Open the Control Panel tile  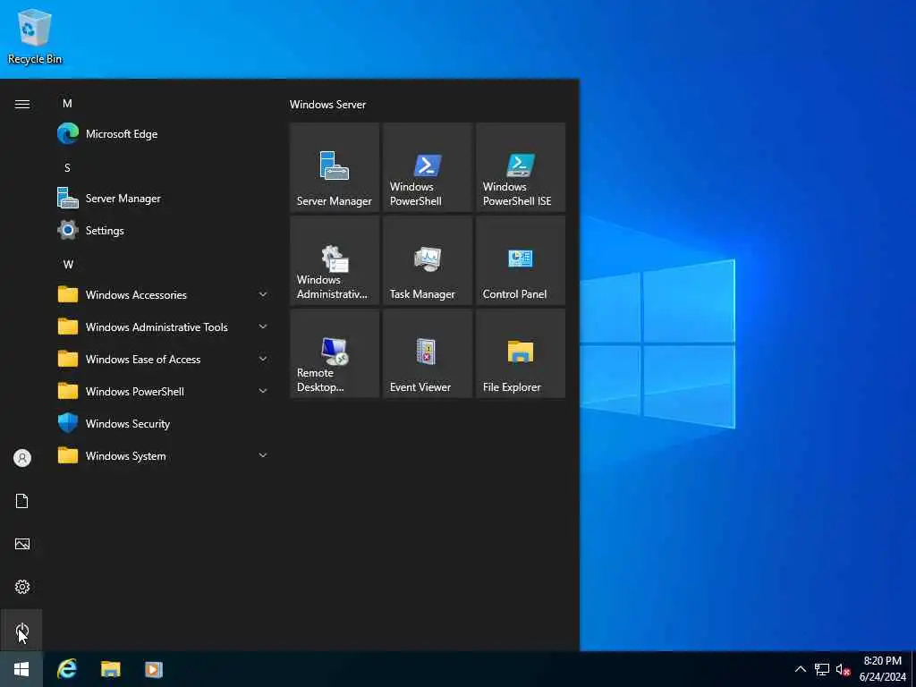[520, 260]
